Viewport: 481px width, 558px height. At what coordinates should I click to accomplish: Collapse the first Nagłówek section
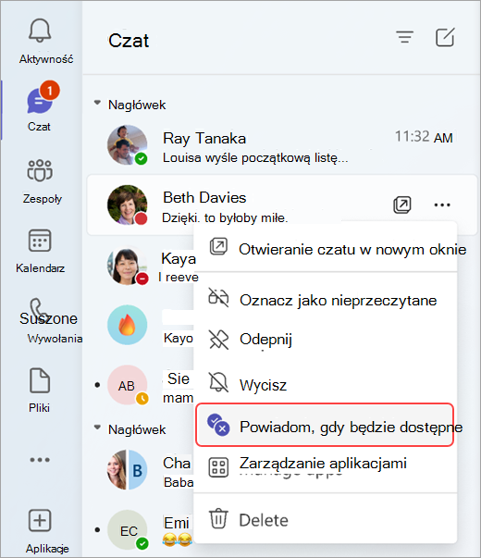pyautogui.click(x=97, y=104)
